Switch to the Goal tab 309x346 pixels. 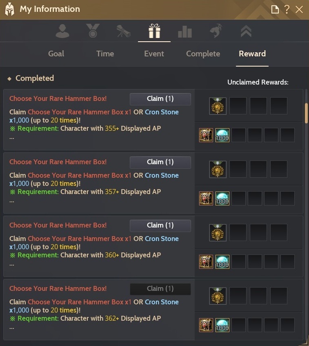click(x=56, y=54)
